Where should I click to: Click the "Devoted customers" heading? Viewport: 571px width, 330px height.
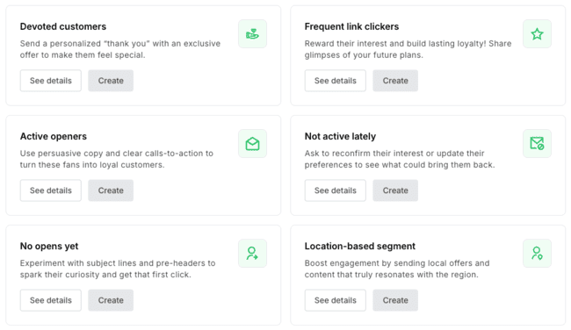63,26
